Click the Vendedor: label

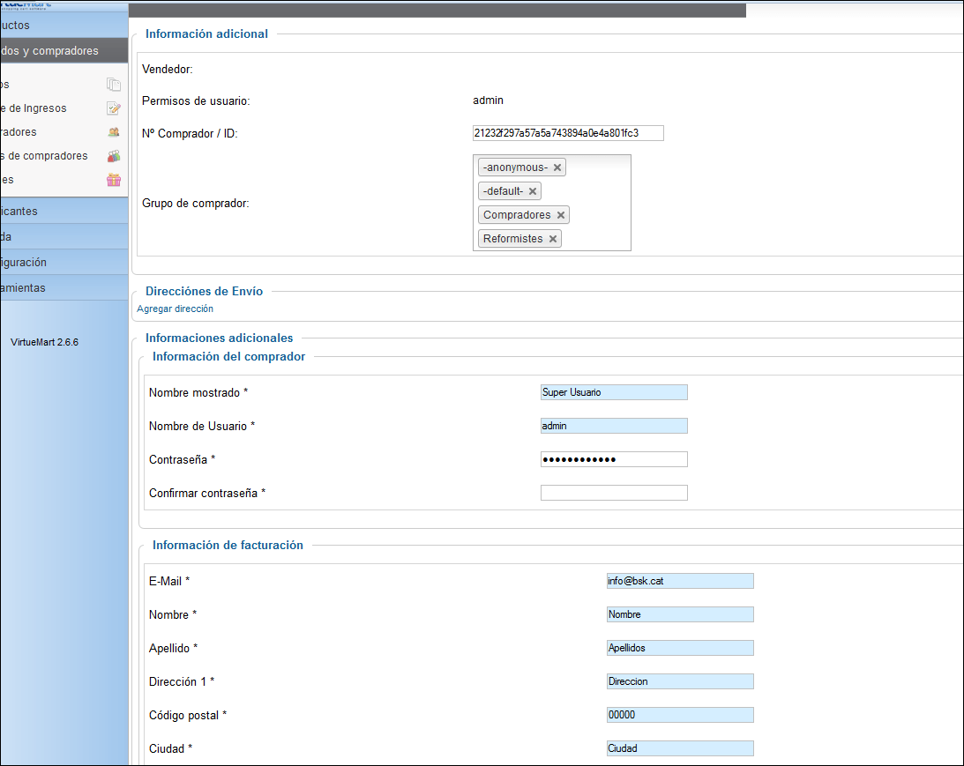click(168, 70)
